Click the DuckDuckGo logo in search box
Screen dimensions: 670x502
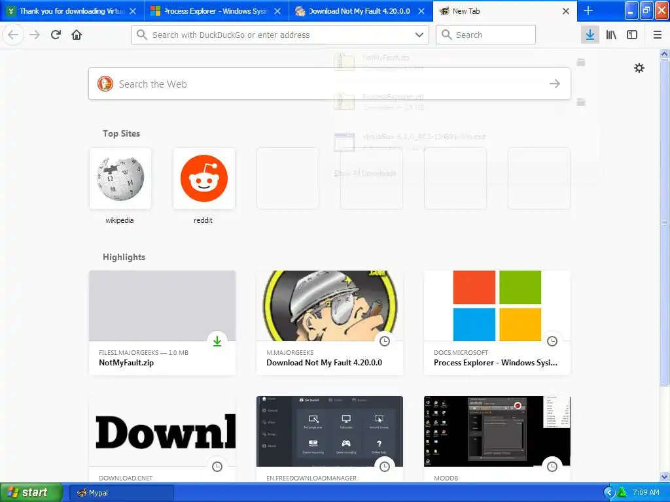tap(105, 84)
